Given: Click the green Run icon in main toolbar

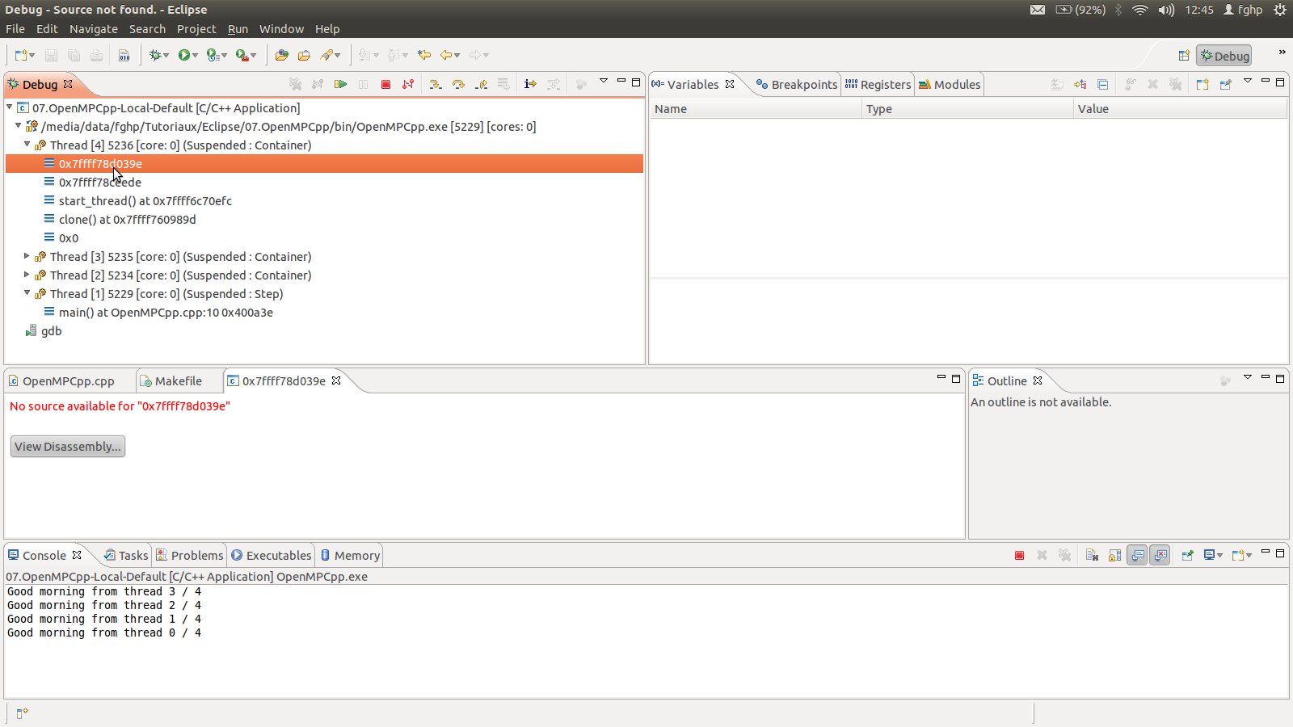Looking at the screenshot, I should [x=184, y=55].
